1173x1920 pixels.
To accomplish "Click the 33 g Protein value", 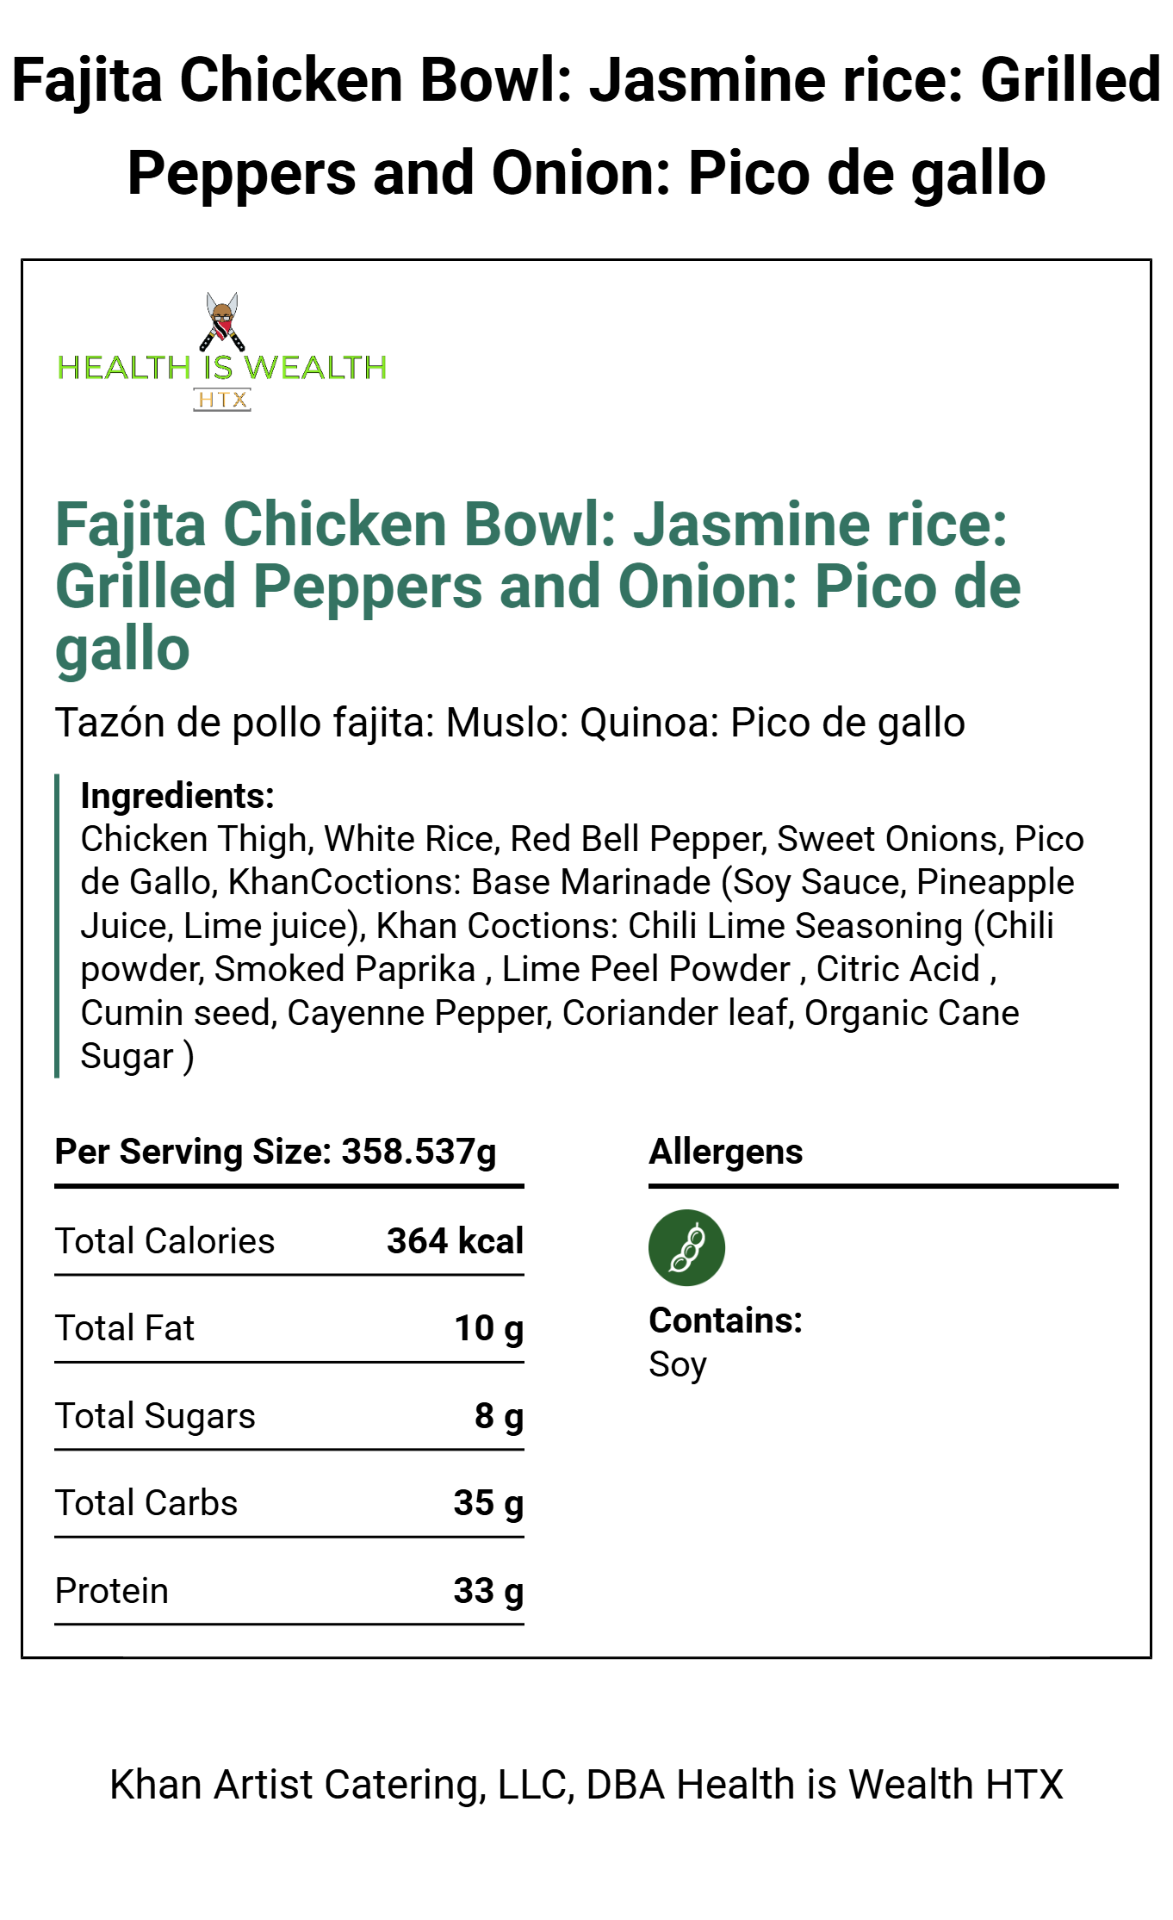I will [488, 1591].
